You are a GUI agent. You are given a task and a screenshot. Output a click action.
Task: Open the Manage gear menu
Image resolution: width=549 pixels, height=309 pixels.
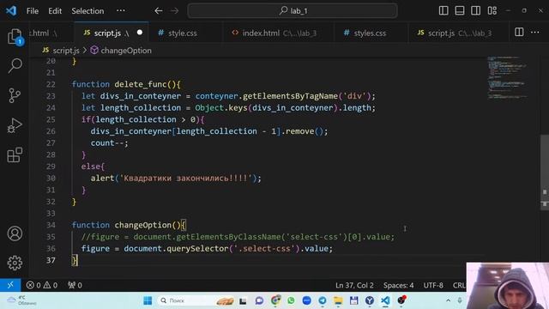(15, 263)
